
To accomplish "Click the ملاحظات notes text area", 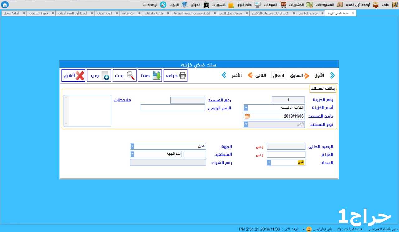I will click(87, 111).
